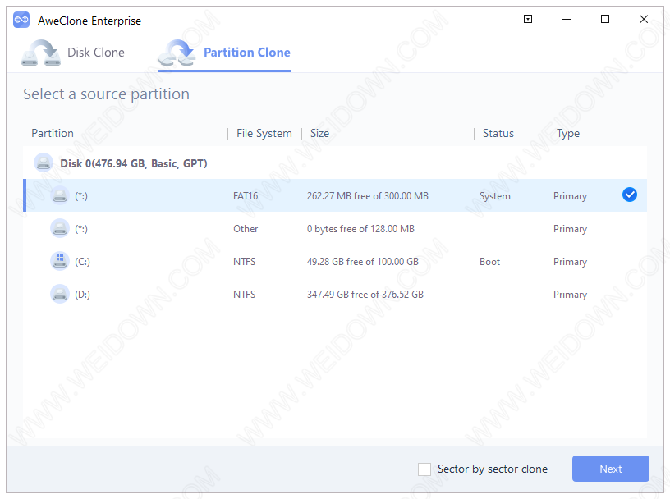Click the Partition column header
This screenshot has height=499, width=670.
pyautogui.click(x=52, y=133)
